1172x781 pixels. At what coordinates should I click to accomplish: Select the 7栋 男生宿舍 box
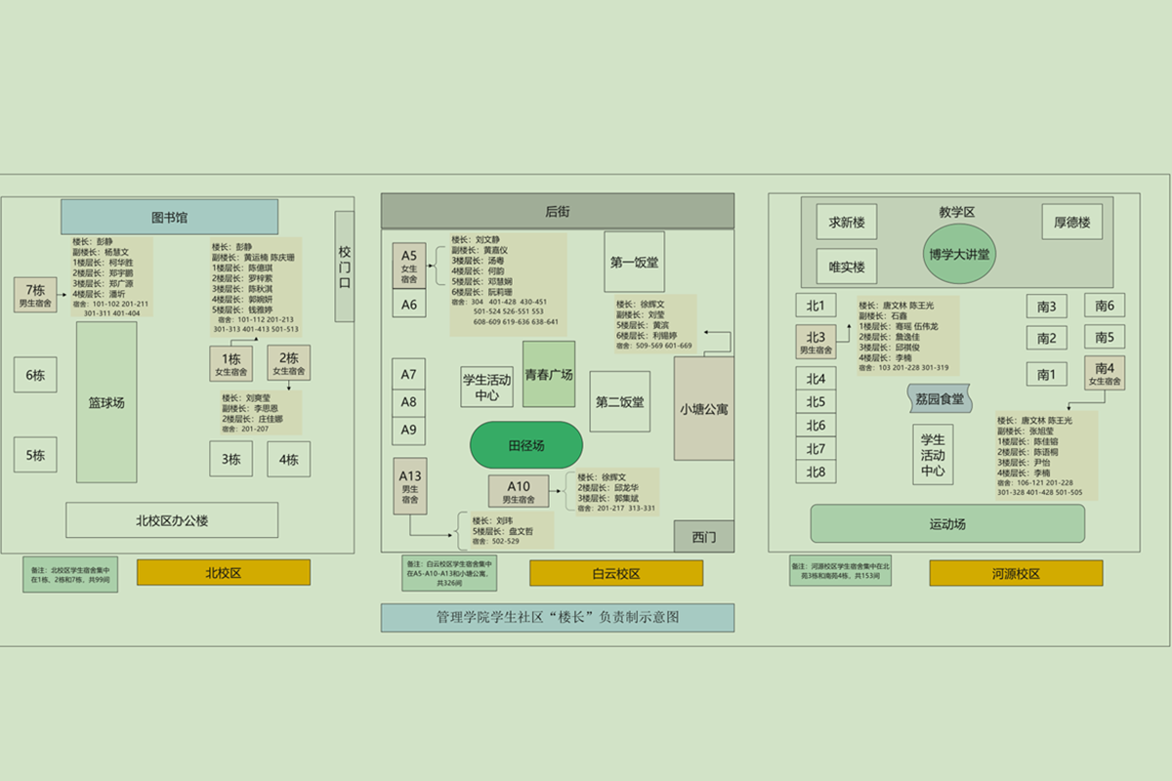[x=35, y=295]
